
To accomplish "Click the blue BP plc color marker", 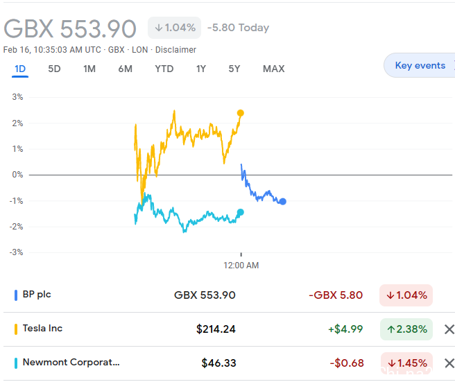I will (16, 295).
